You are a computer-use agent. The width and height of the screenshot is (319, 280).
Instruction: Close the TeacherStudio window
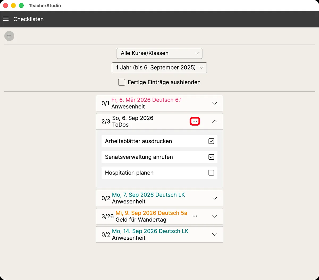pyautogui.click(x=6, y=6)
